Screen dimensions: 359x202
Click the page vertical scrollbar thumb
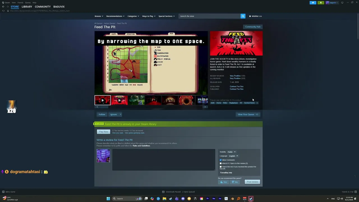357,27
